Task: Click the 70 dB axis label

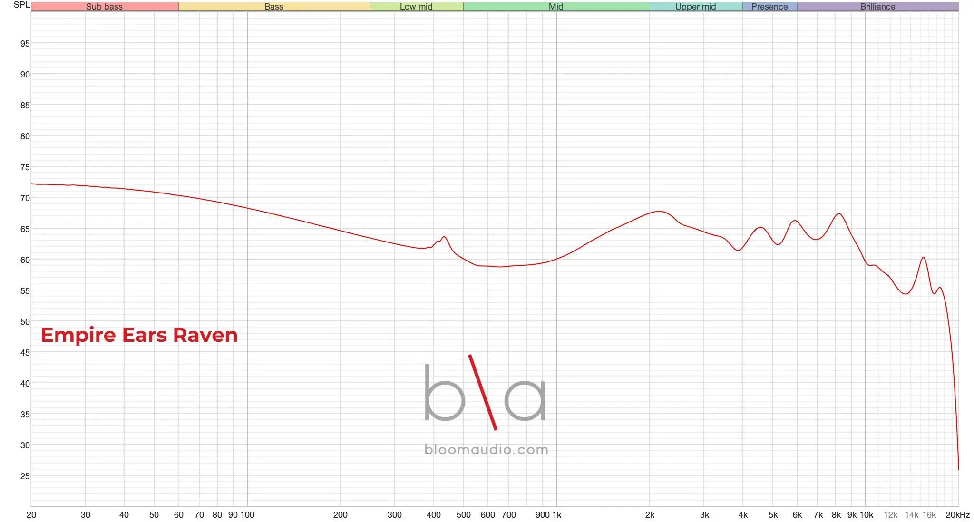Action: 25,198
